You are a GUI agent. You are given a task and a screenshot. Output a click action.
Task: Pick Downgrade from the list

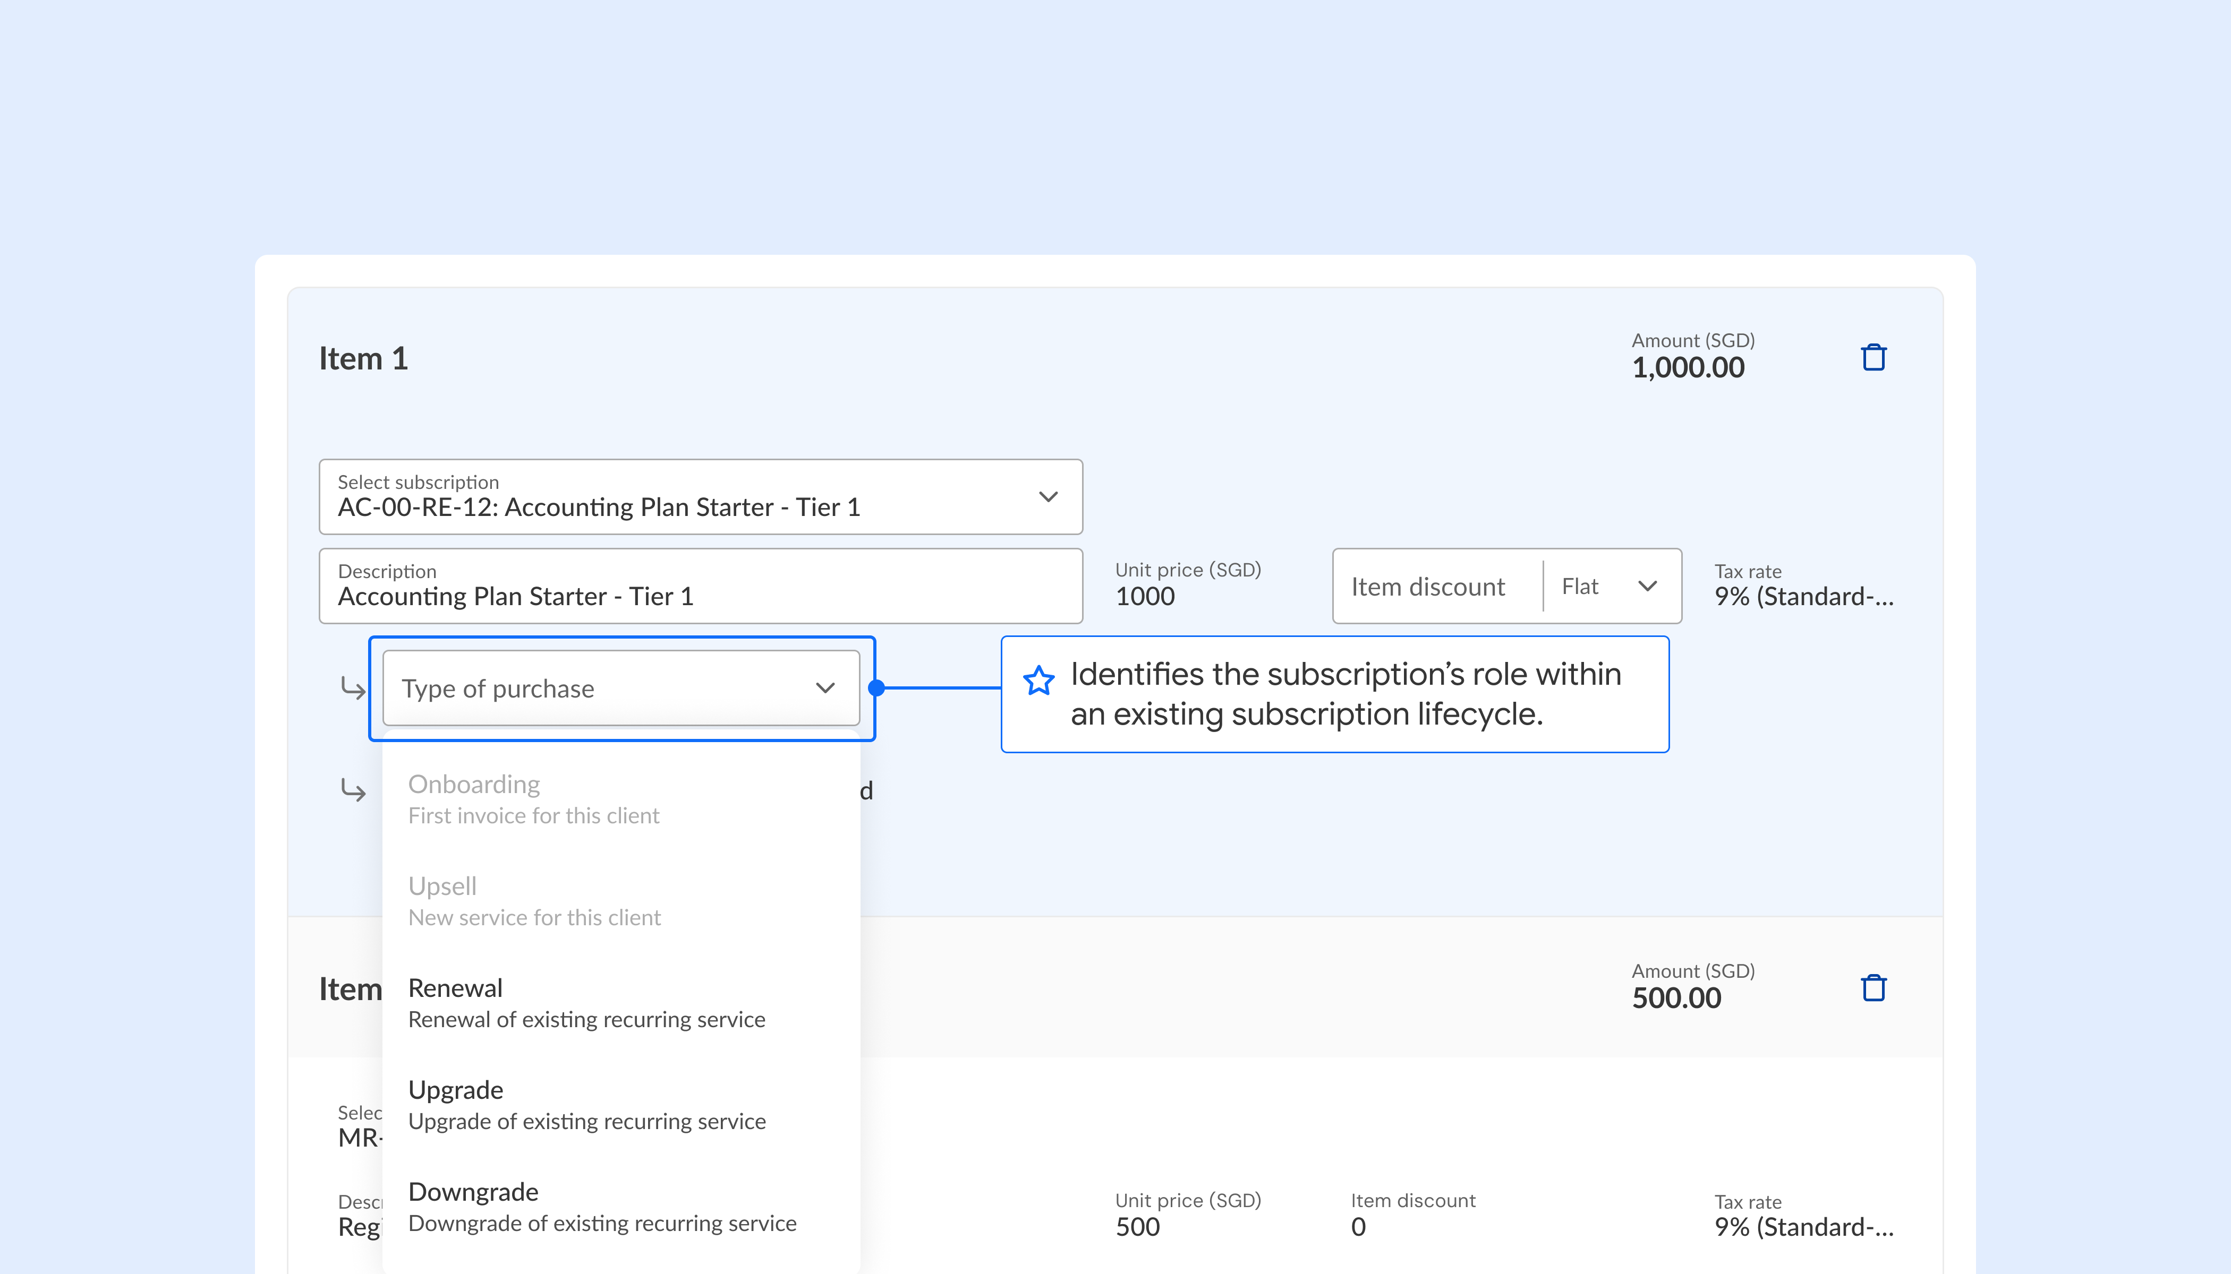click(x=601, y=1207)
